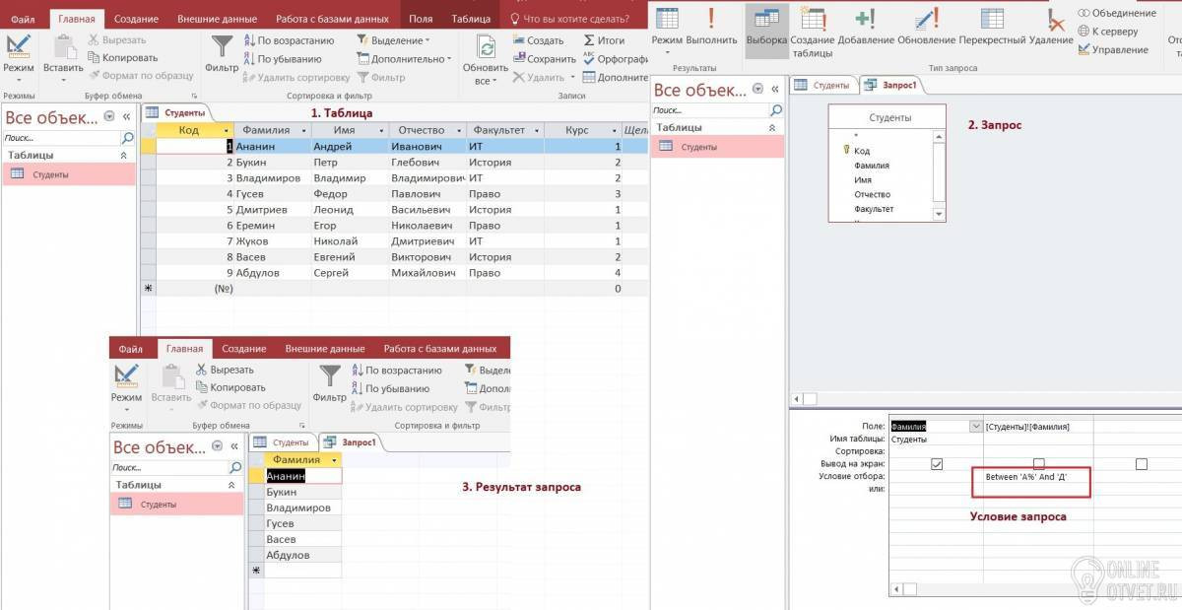
Task: Click the top ribbon Фильтр funnel icon
Action: (x=223, y=46)
